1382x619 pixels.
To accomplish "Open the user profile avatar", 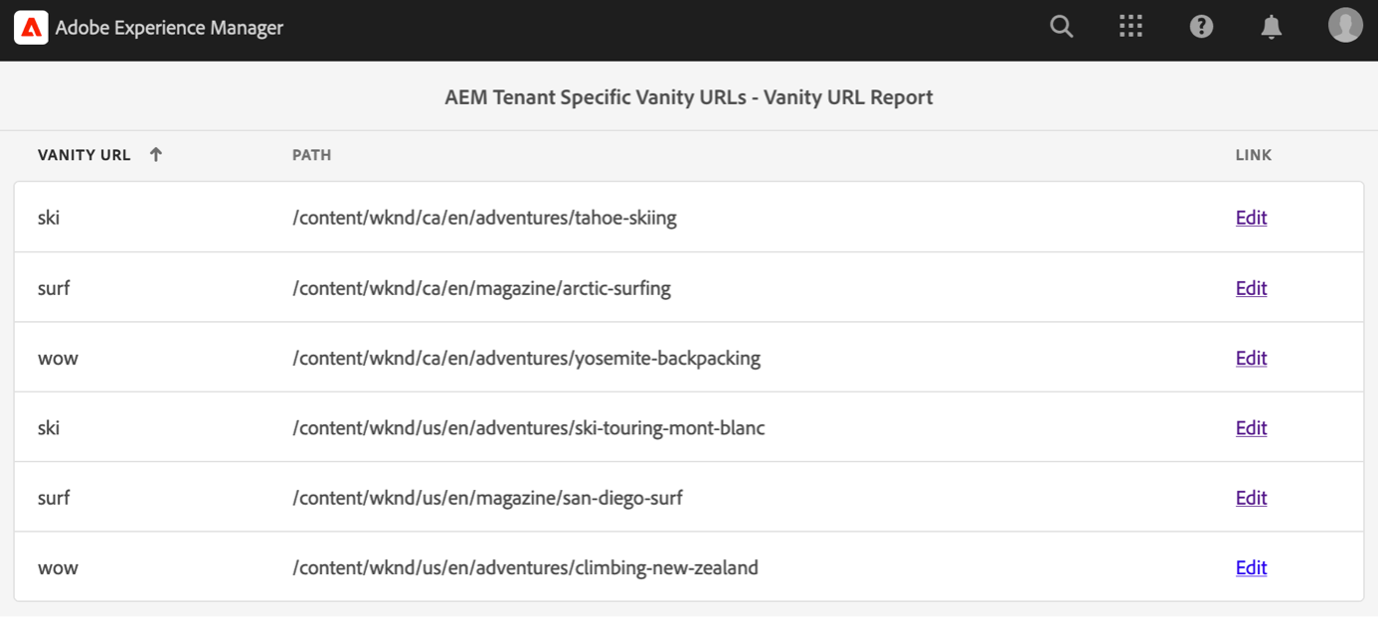I will coord(1344,25).
